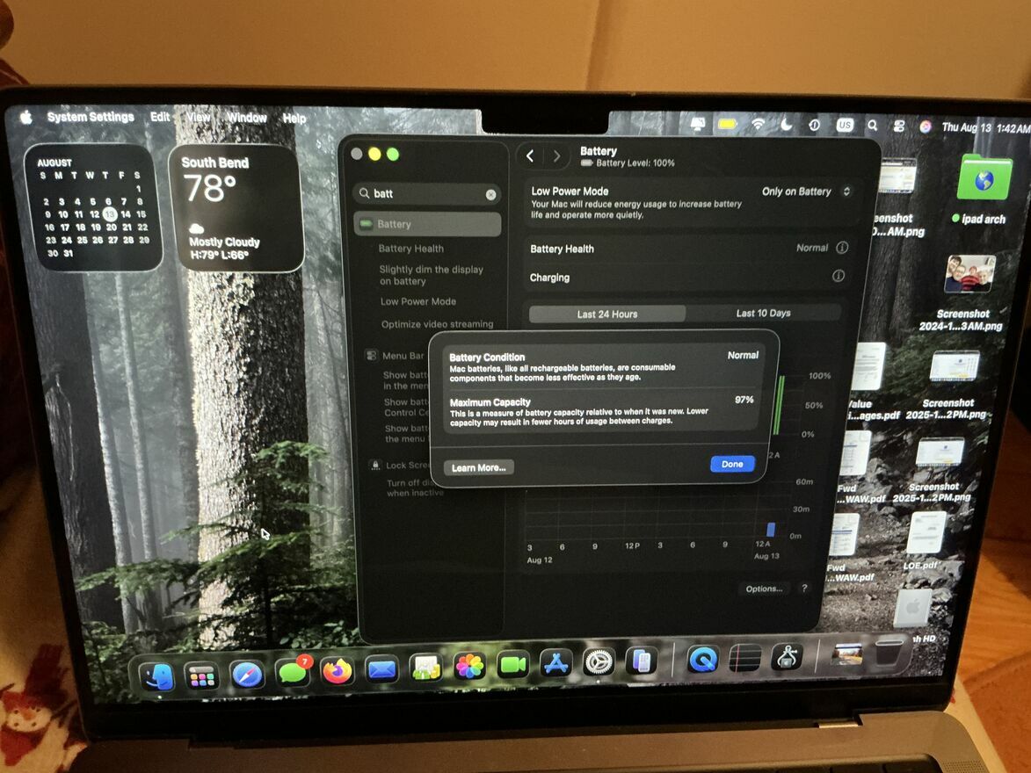Click the screen mirroring display icon
Screen dimensions: 1031x773
coord(698,123)
